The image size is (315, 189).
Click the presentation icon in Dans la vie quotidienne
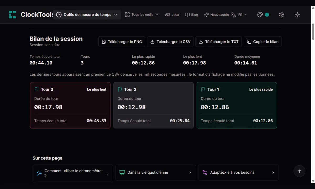coord(122,172)
